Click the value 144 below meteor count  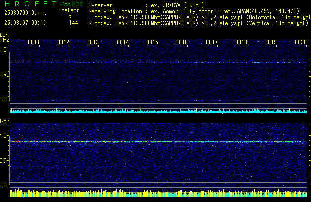coord(73,23)
